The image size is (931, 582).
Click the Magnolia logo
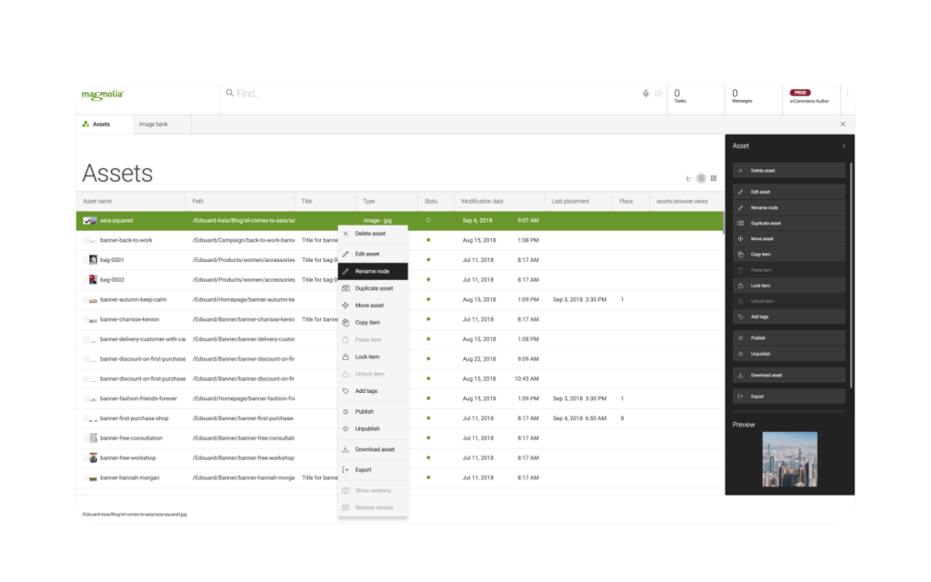coord(102,94)
